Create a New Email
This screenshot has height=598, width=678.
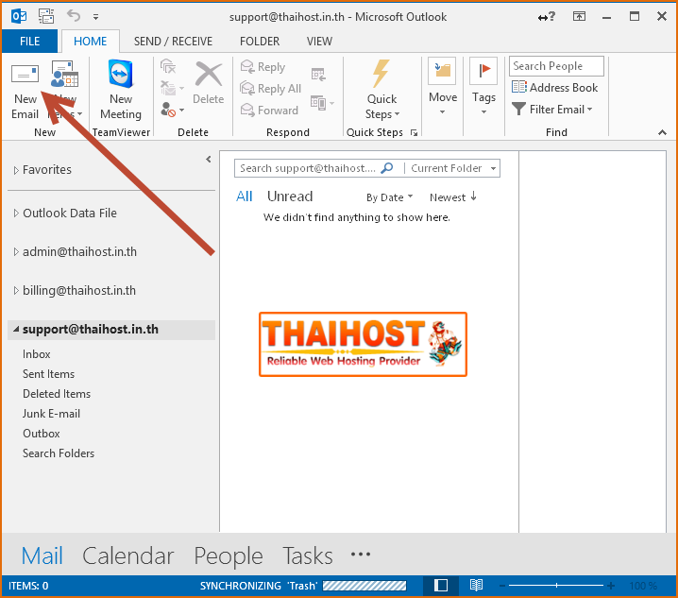pyautogui.click(x=25, y=91)
